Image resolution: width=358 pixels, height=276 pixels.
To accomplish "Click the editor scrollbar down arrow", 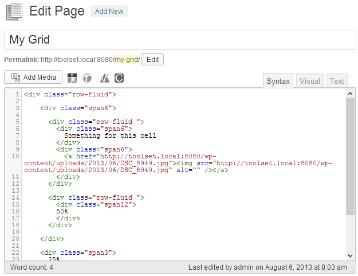I will point(350,256).
